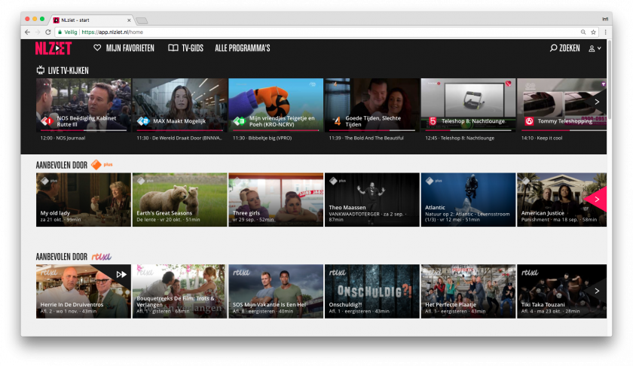Click the page vertical scrollbar

[x=609, y=80]
